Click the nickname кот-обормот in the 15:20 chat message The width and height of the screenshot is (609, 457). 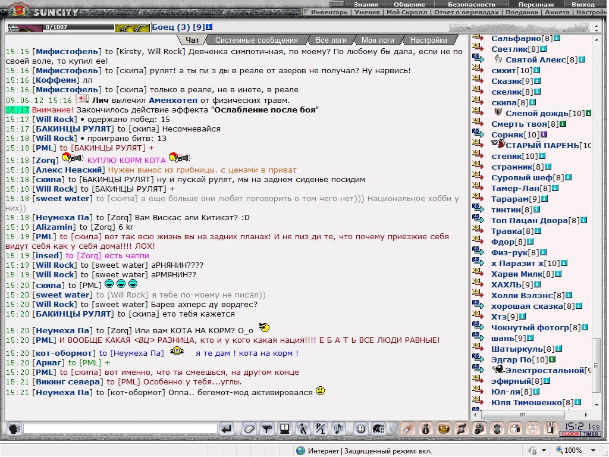pos(64,353)
